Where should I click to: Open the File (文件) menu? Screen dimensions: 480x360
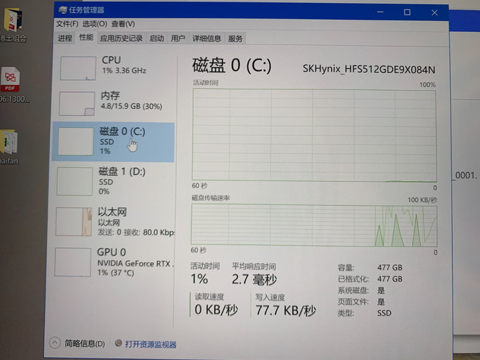[67, 24]
